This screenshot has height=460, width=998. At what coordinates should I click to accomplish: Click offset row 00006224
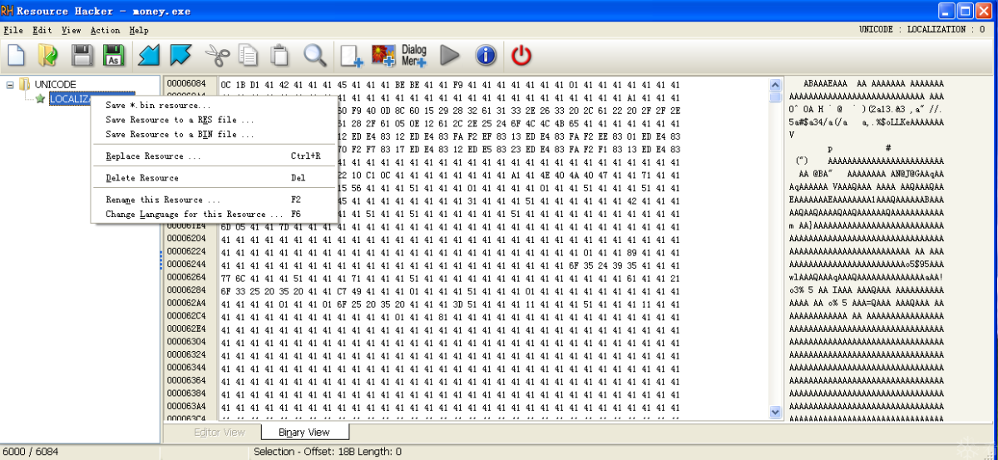click(x=188, y=250)
